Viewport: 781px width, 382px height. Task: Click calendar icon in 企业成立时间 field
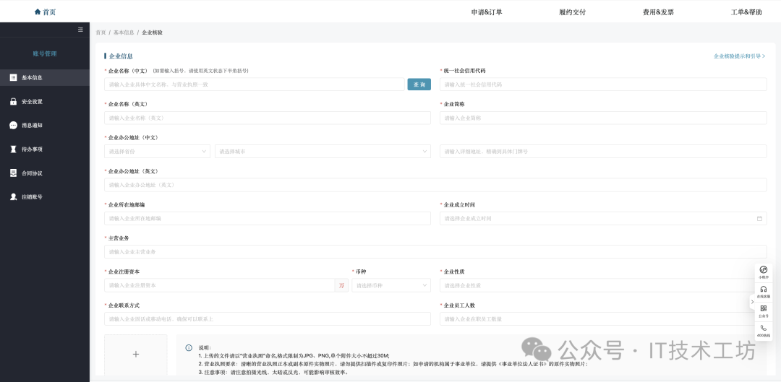tap(759, 218)
